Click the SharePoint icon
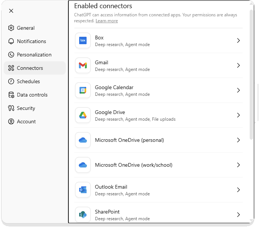This screenshot has width=259, height=228. pyautogui.click(x=83, y=215)
